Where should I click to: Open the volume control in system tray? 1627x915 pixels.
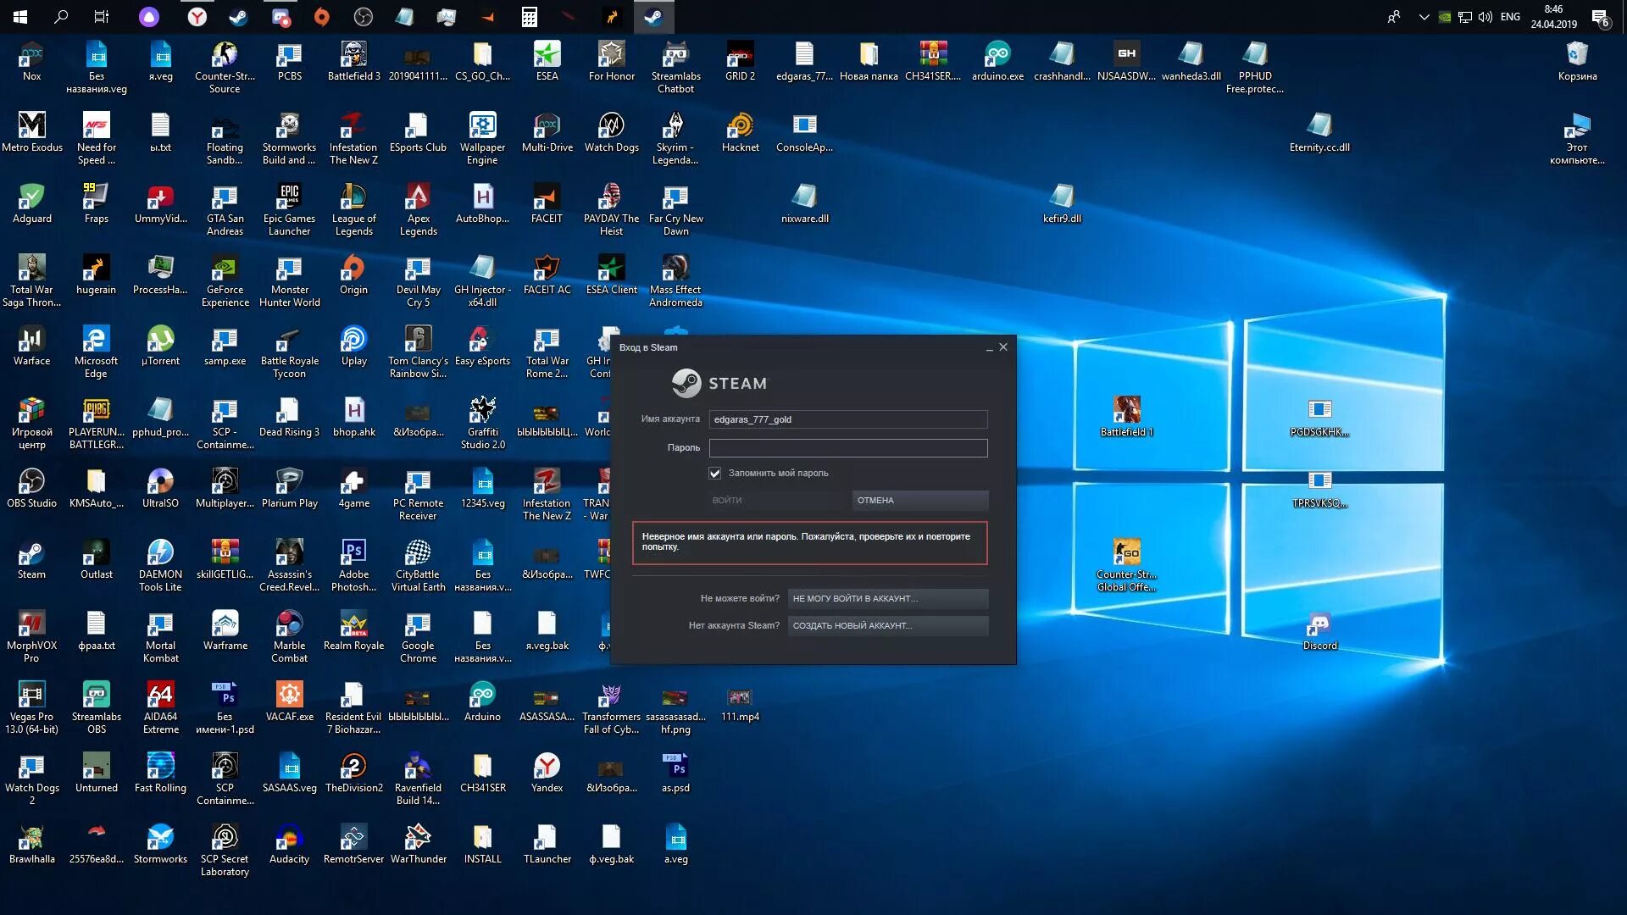(1485, 17)
